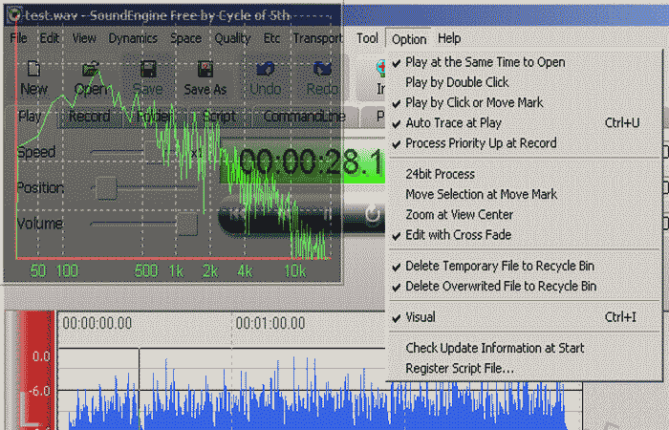This screenshot has height=430, width=669.
Task: Click the app icon in the title bar
Action: (x=15, y=14)
